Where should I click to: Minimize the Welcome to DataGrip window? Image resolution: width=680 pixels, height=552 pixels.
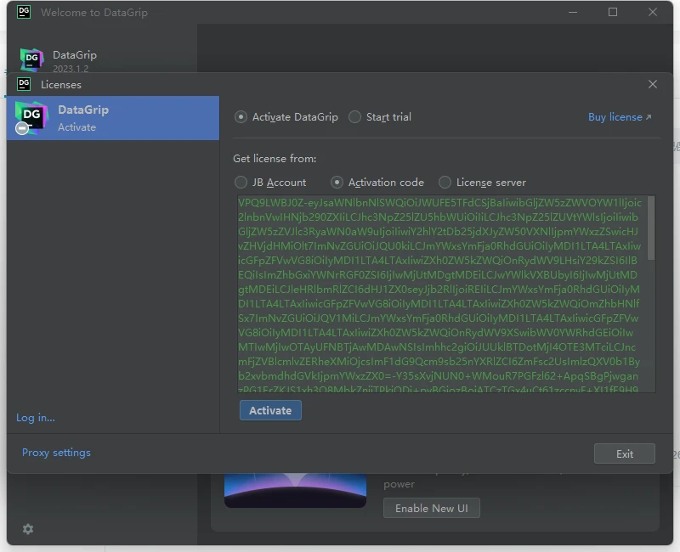[573, 12]
